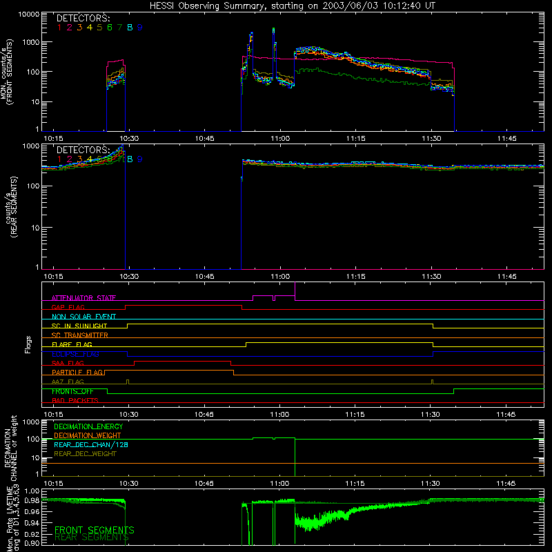Click the SC_IN_SUNLIGHT flag label

pyautogui.click(x=79, y=326)
